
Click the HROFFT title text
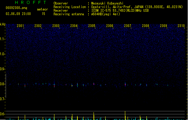click(30, 2)
